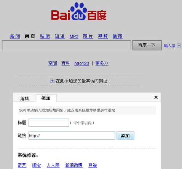Switch to the 添加 tab
The height and width of the screenshot is (169, 182).
point(46,98)
